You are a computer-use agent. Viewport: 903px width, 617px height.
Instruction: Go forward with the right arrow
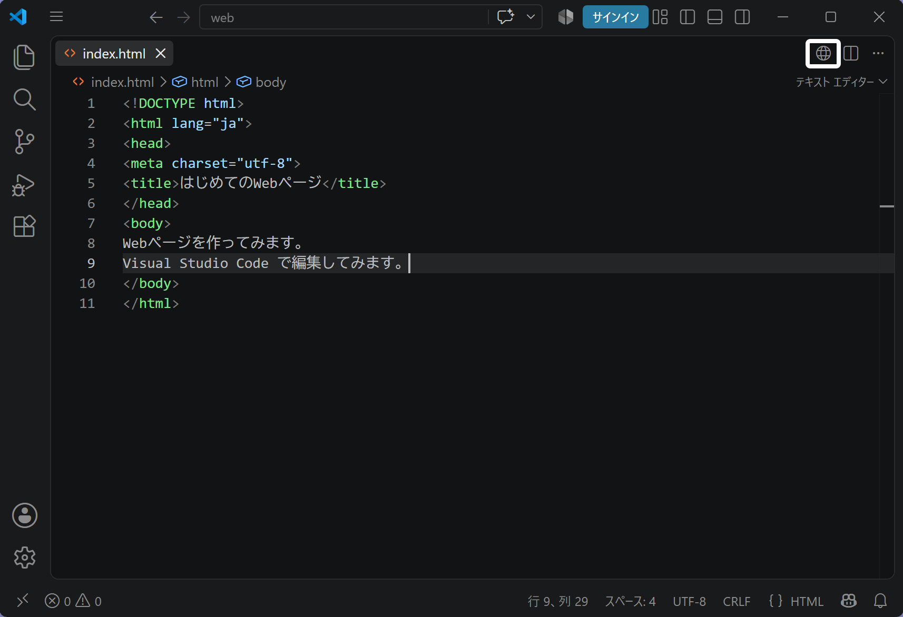183,17
